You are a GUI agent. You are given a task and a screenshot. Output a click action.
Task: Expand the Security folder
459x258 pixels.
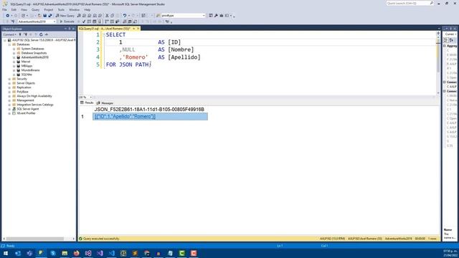pyautogui.click(x=9, y=79)
